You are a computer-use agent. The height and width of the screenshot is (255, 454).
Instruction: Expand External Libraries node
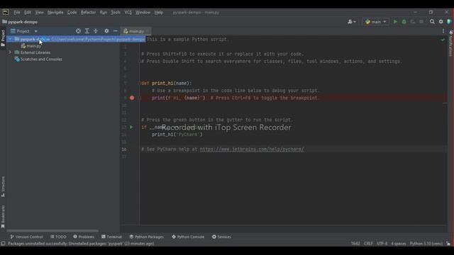[10, 52]
